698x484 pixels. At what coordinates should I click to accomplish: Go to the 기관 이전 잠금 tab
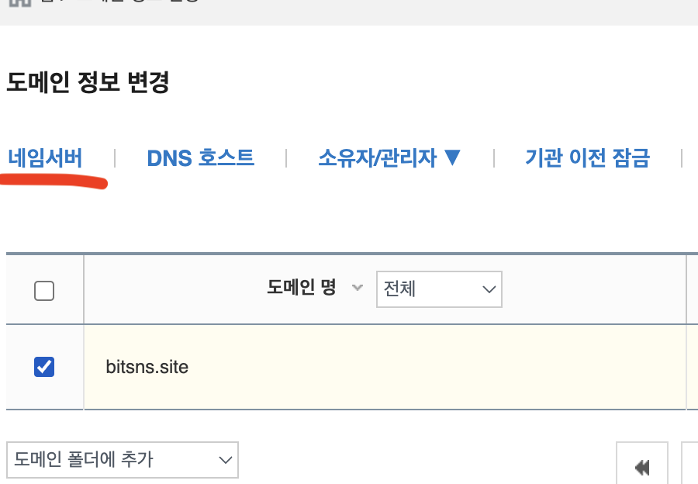point(588,158)
